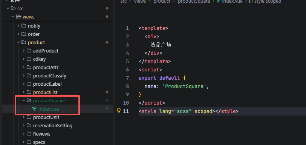This screenshot has width=306, height=145.
Task: Expand the reservationSetting folder chevron
Action: pos(24,125)
